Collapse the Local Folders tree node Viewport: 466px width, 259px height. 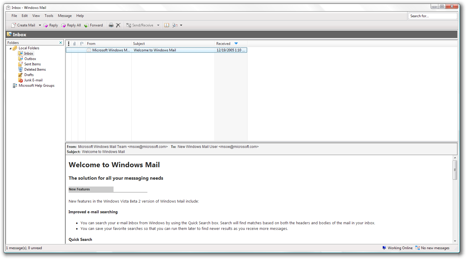pos(10,48)
